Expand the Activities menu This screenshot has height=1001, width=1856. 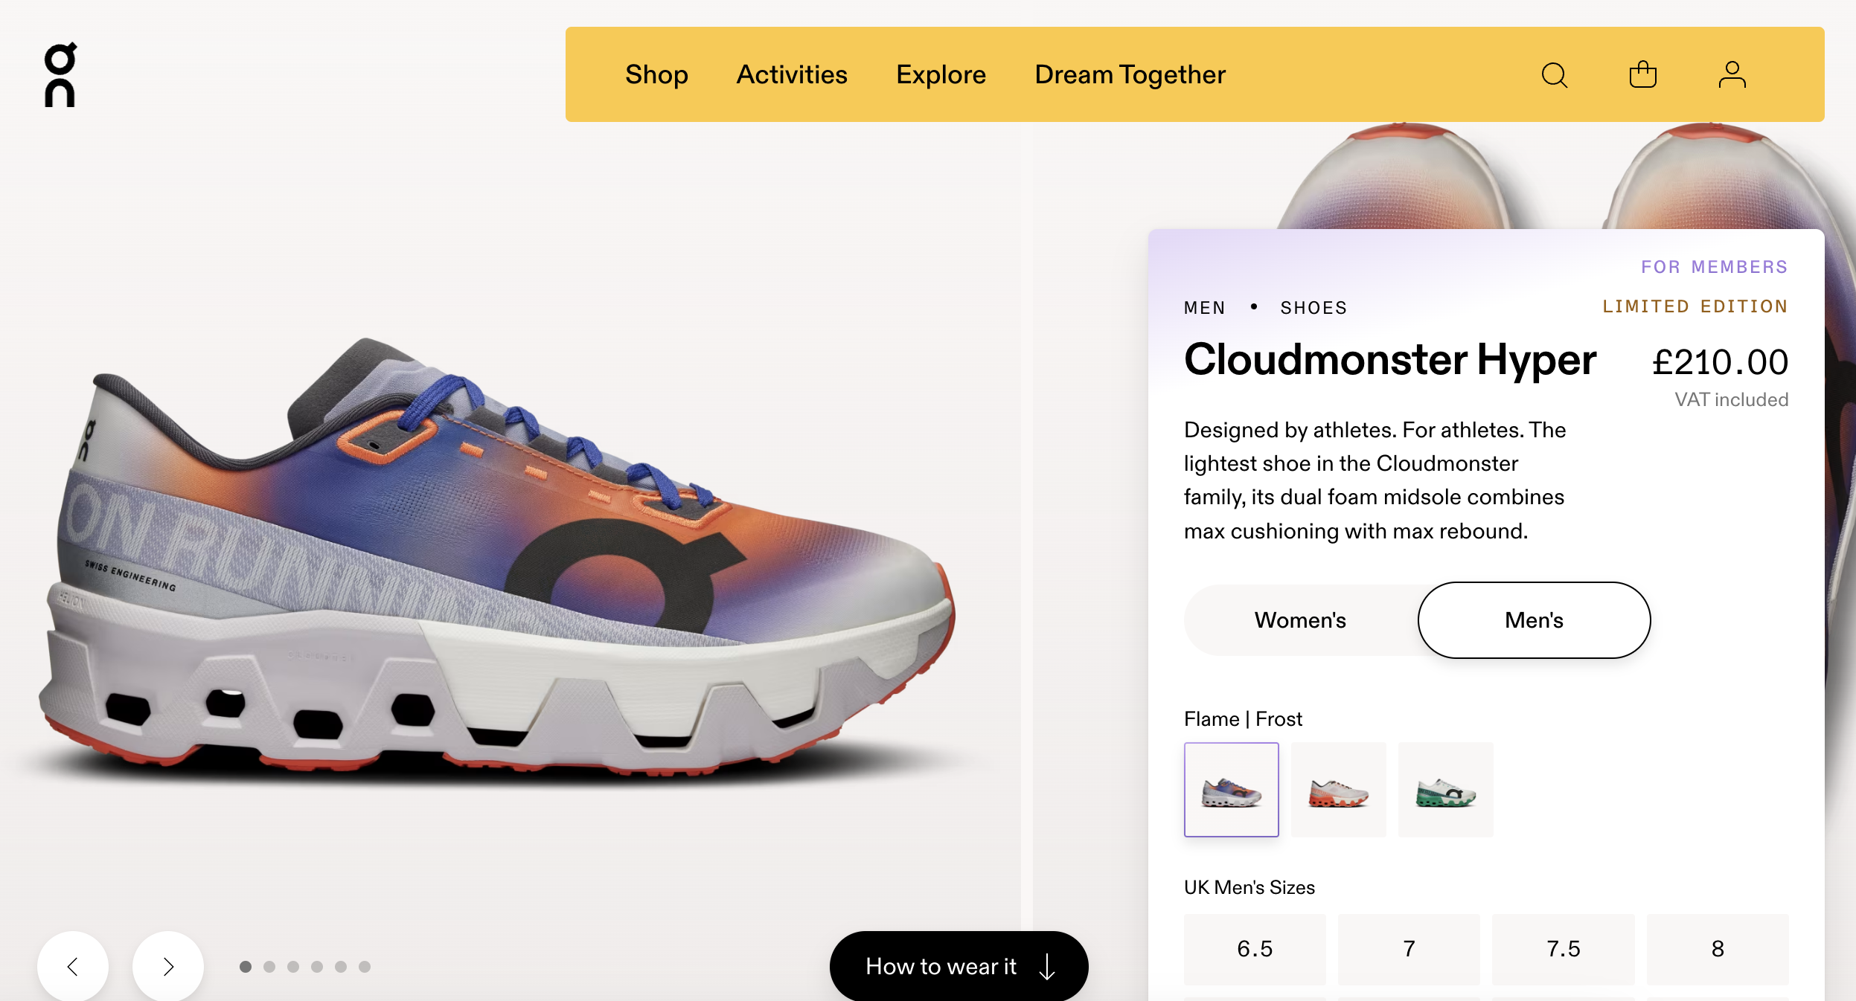click(792, 75)
